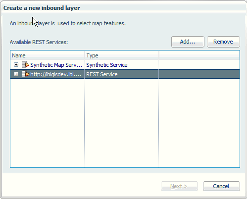Viewport: 247px width, 199px height.
Task: Click the Synthetic Service type cell
Action: (107, 65)
